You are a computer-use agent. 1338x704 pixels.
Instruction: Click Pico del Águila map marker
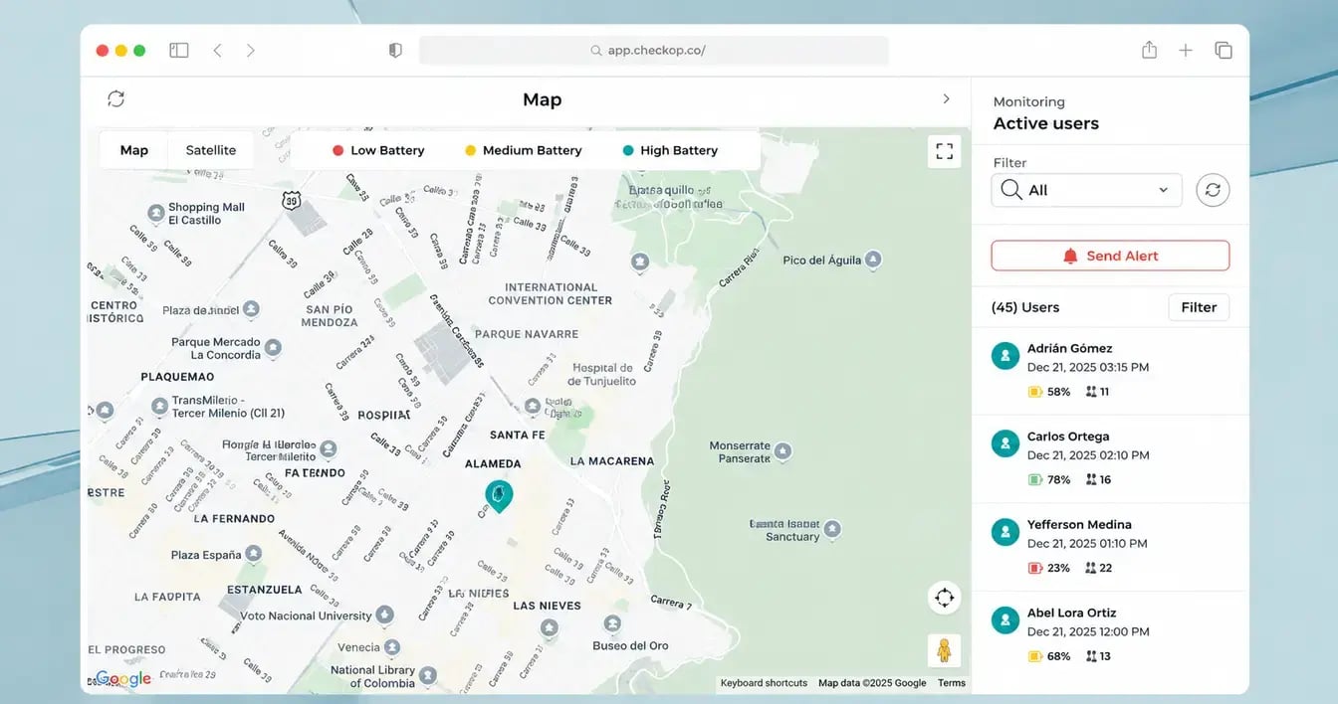[873, 260]
